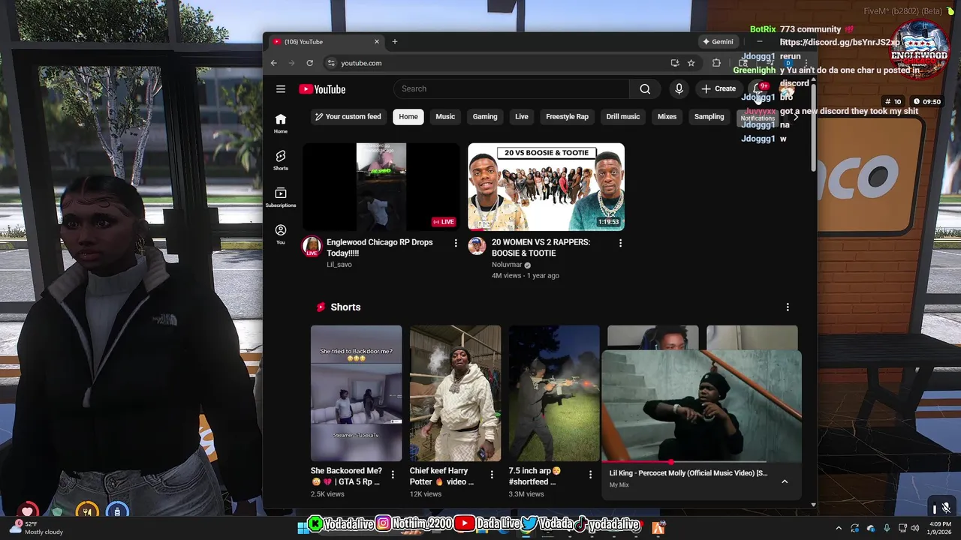Select the Home chip
The height and width of the screenshot is (540, 961).
point(408,117)
